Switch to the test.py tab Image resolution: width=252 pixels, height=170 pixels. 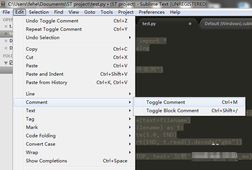click(x=167, y=24)
